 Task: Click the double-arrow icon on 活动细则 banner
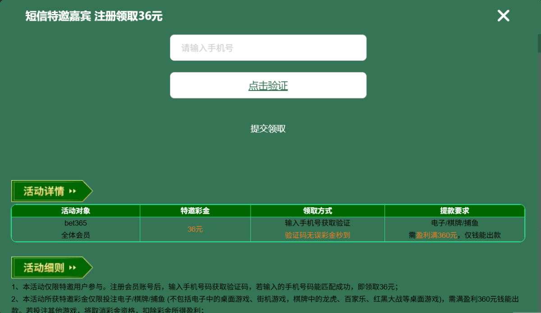pos(73,268)
